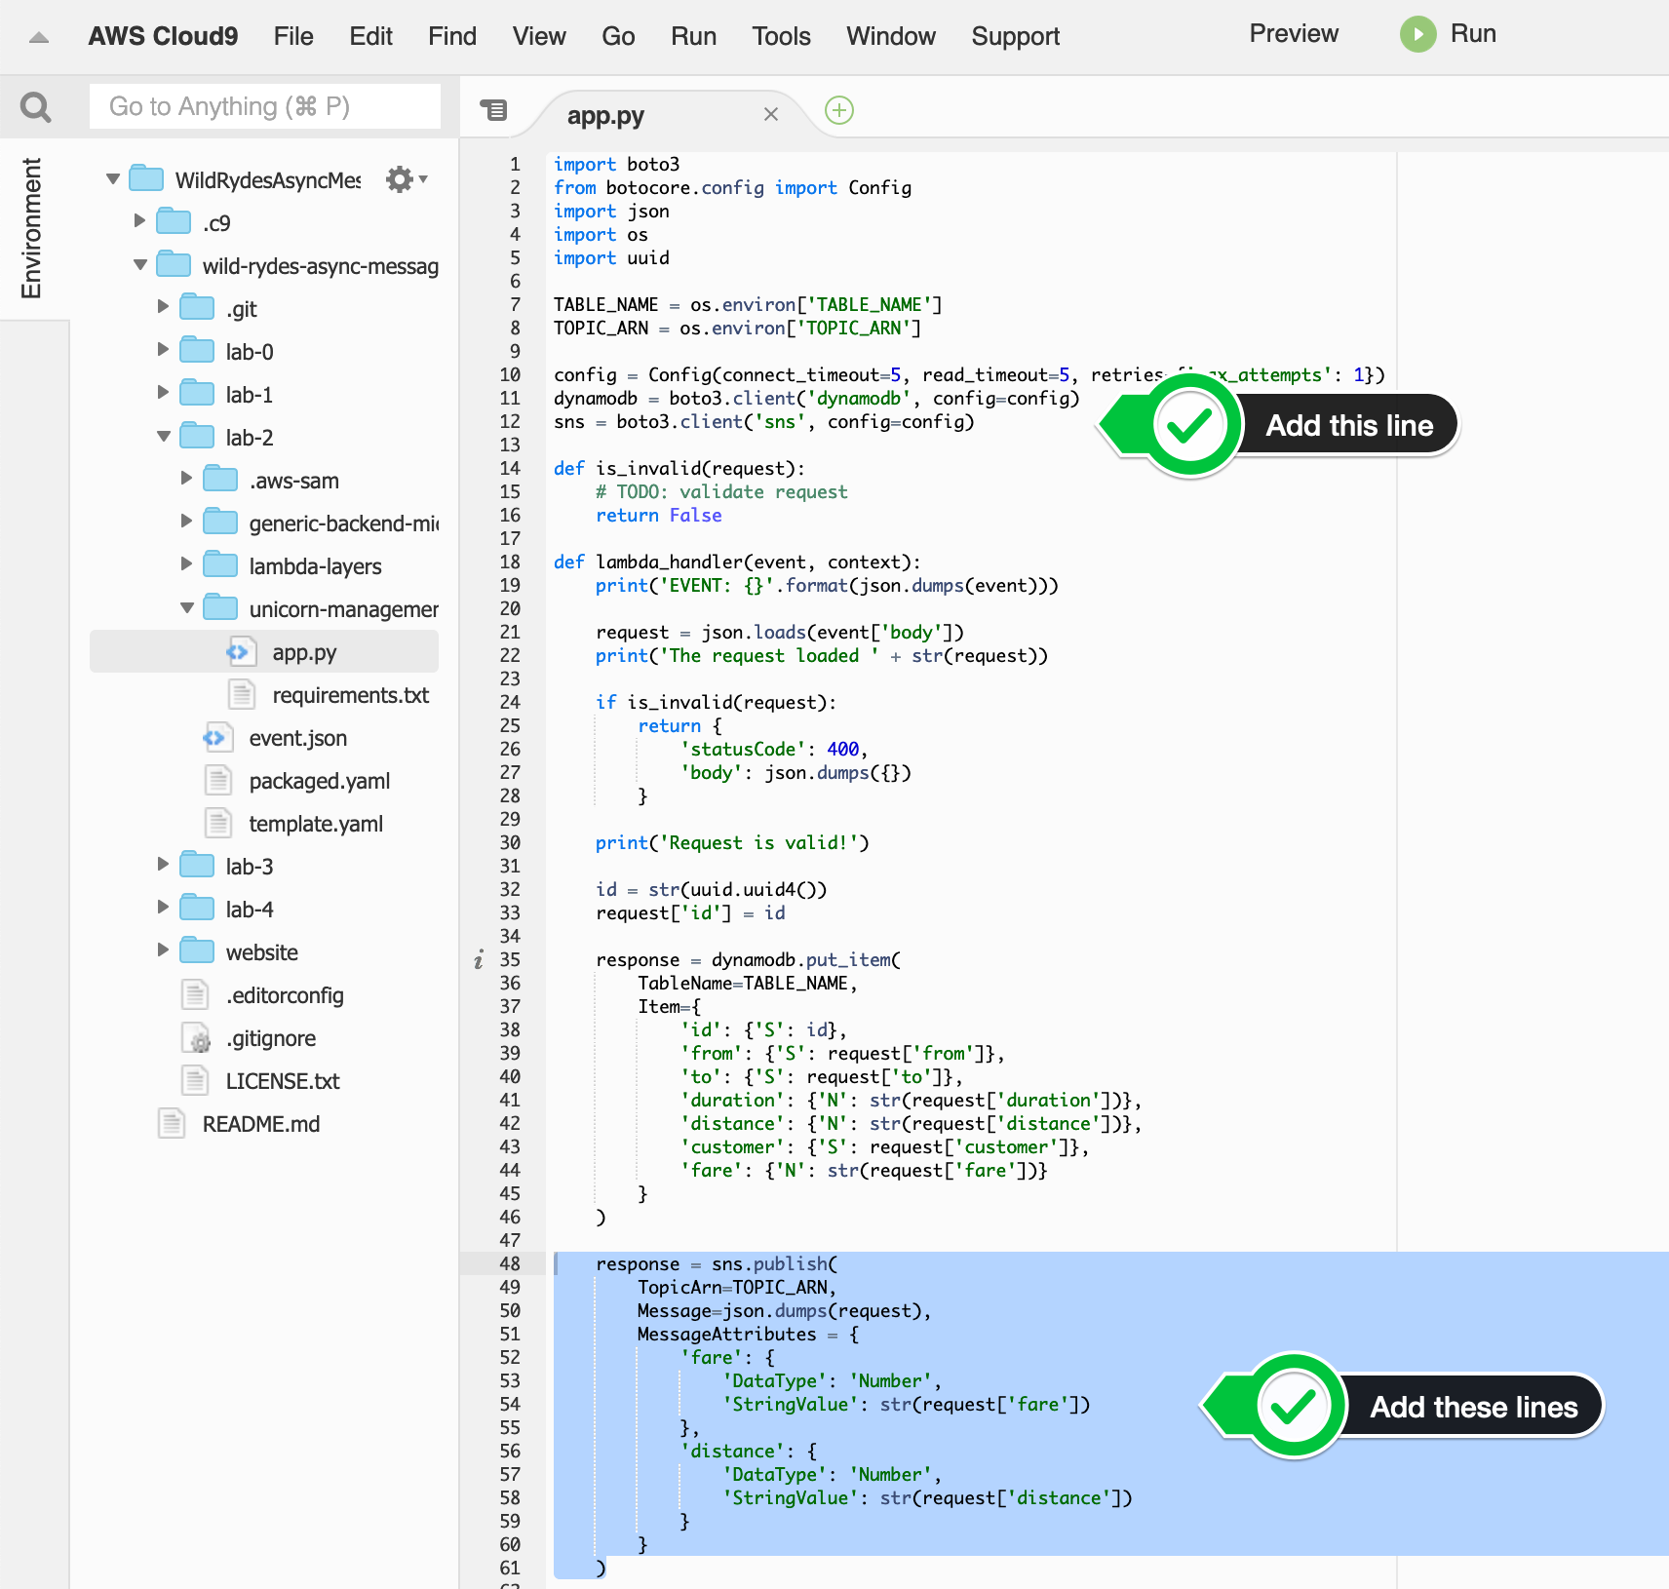Image resolution: width=1669 pixels, height=1589 pixels.
Task: Select app.py file icon in the tree
Action: click(241, 652)
